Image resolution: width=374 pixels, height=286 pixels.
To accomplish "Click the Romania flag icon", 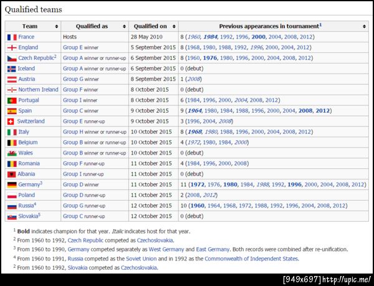I will [x=12, y=164].
